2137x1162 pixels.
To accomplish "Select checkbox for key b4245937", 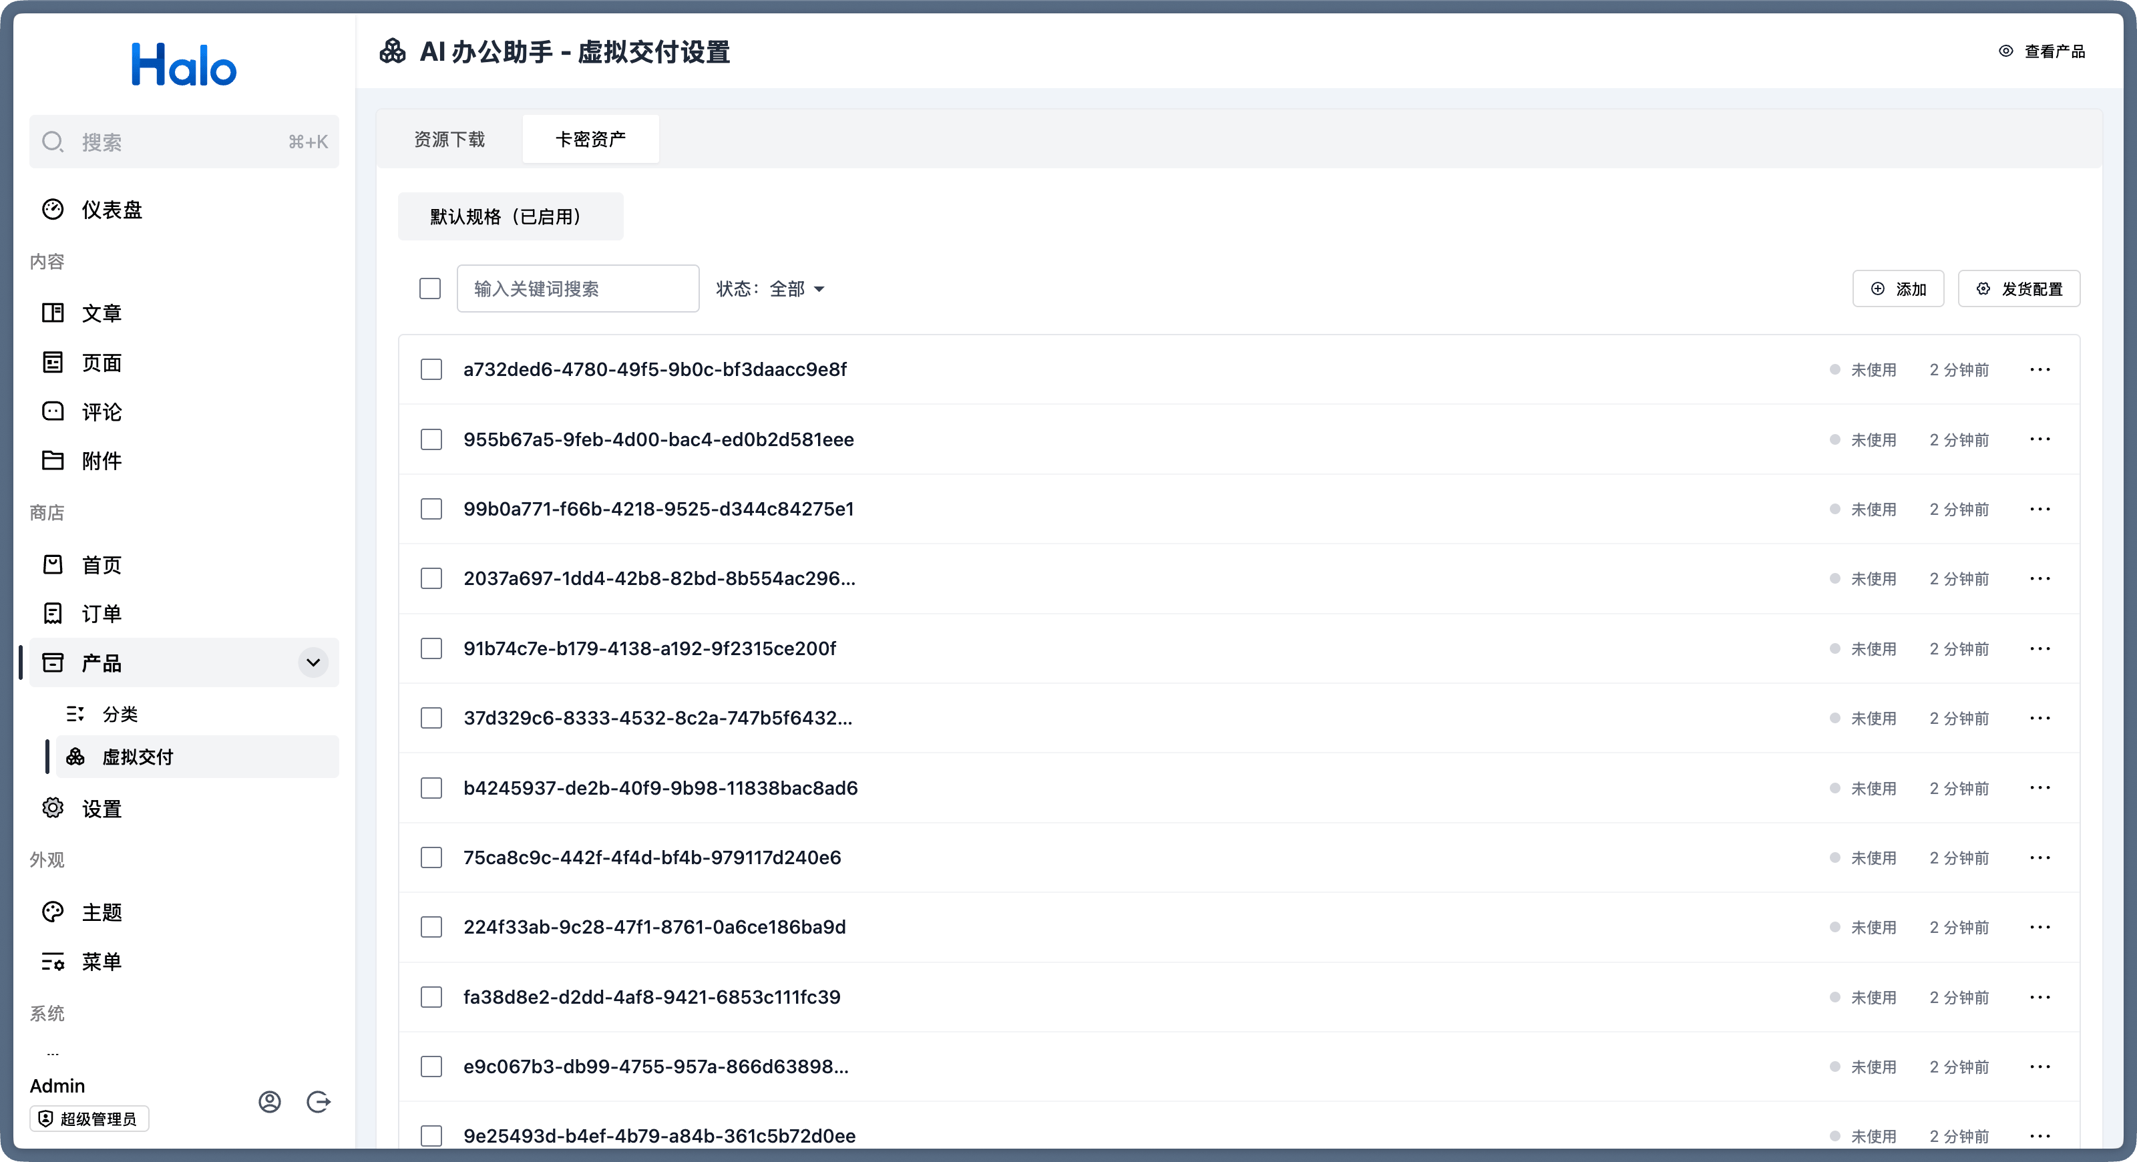I will tap(431, 788).
